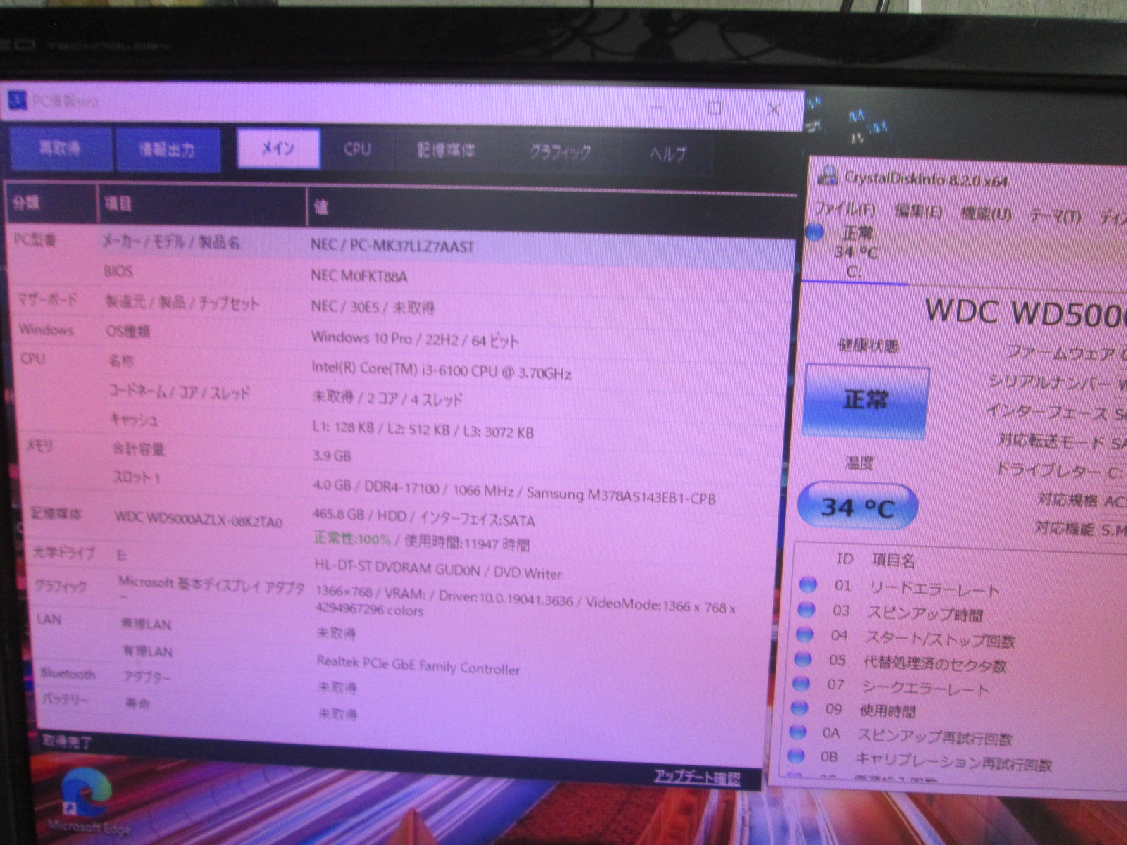Click status orb for 03 スピンアップ時間
Image resolution: width=1127 pixels, height=845 pixels.
[807, 610]
